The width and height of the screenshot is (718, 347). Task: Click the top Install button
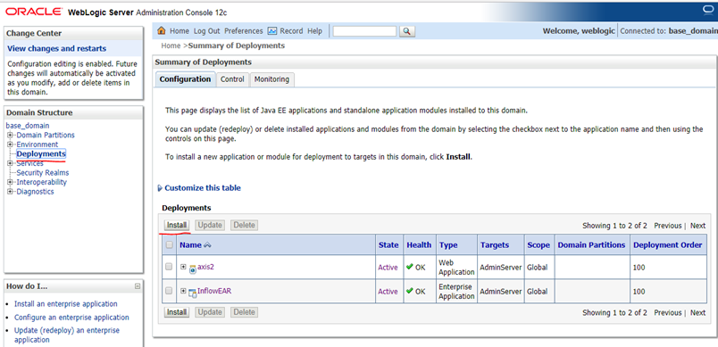(177, 225)
